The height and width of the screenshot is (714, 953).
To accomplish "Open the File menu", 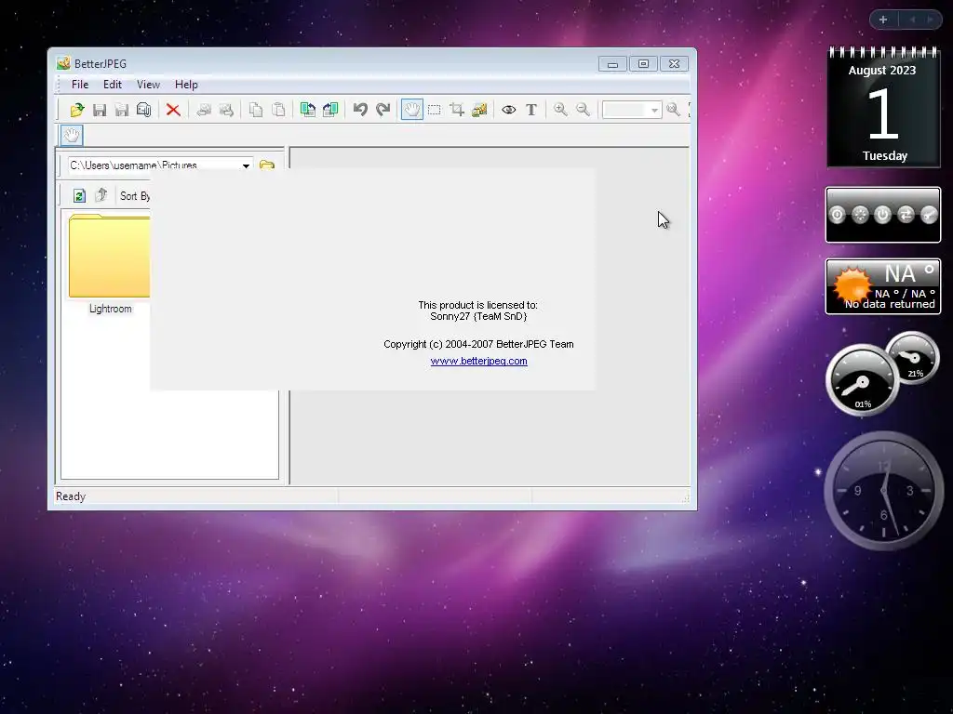I will pyautogui.click(x=80, y=85).
